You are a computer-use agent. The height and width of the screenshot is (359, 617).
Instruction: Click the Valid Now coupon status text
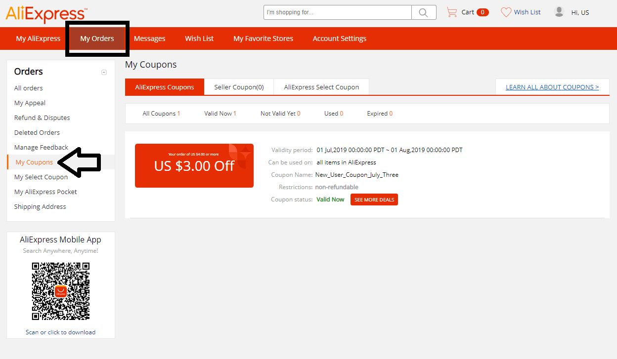tap(330, 199)
